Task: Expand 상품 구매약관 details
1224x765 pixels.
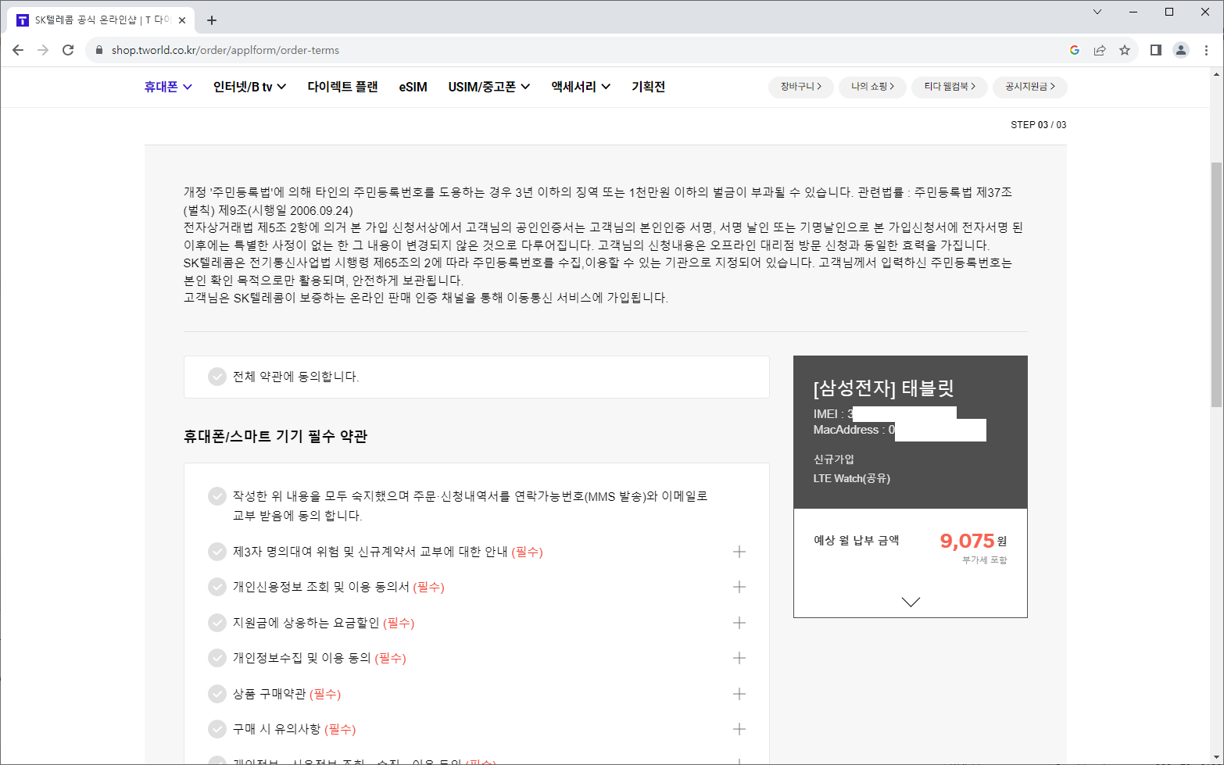Action: coord(739,694)
